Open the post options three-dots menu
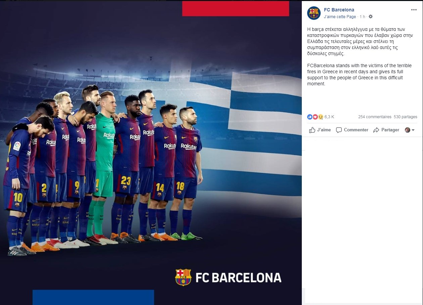423x305 pixels. click(414, 10)
